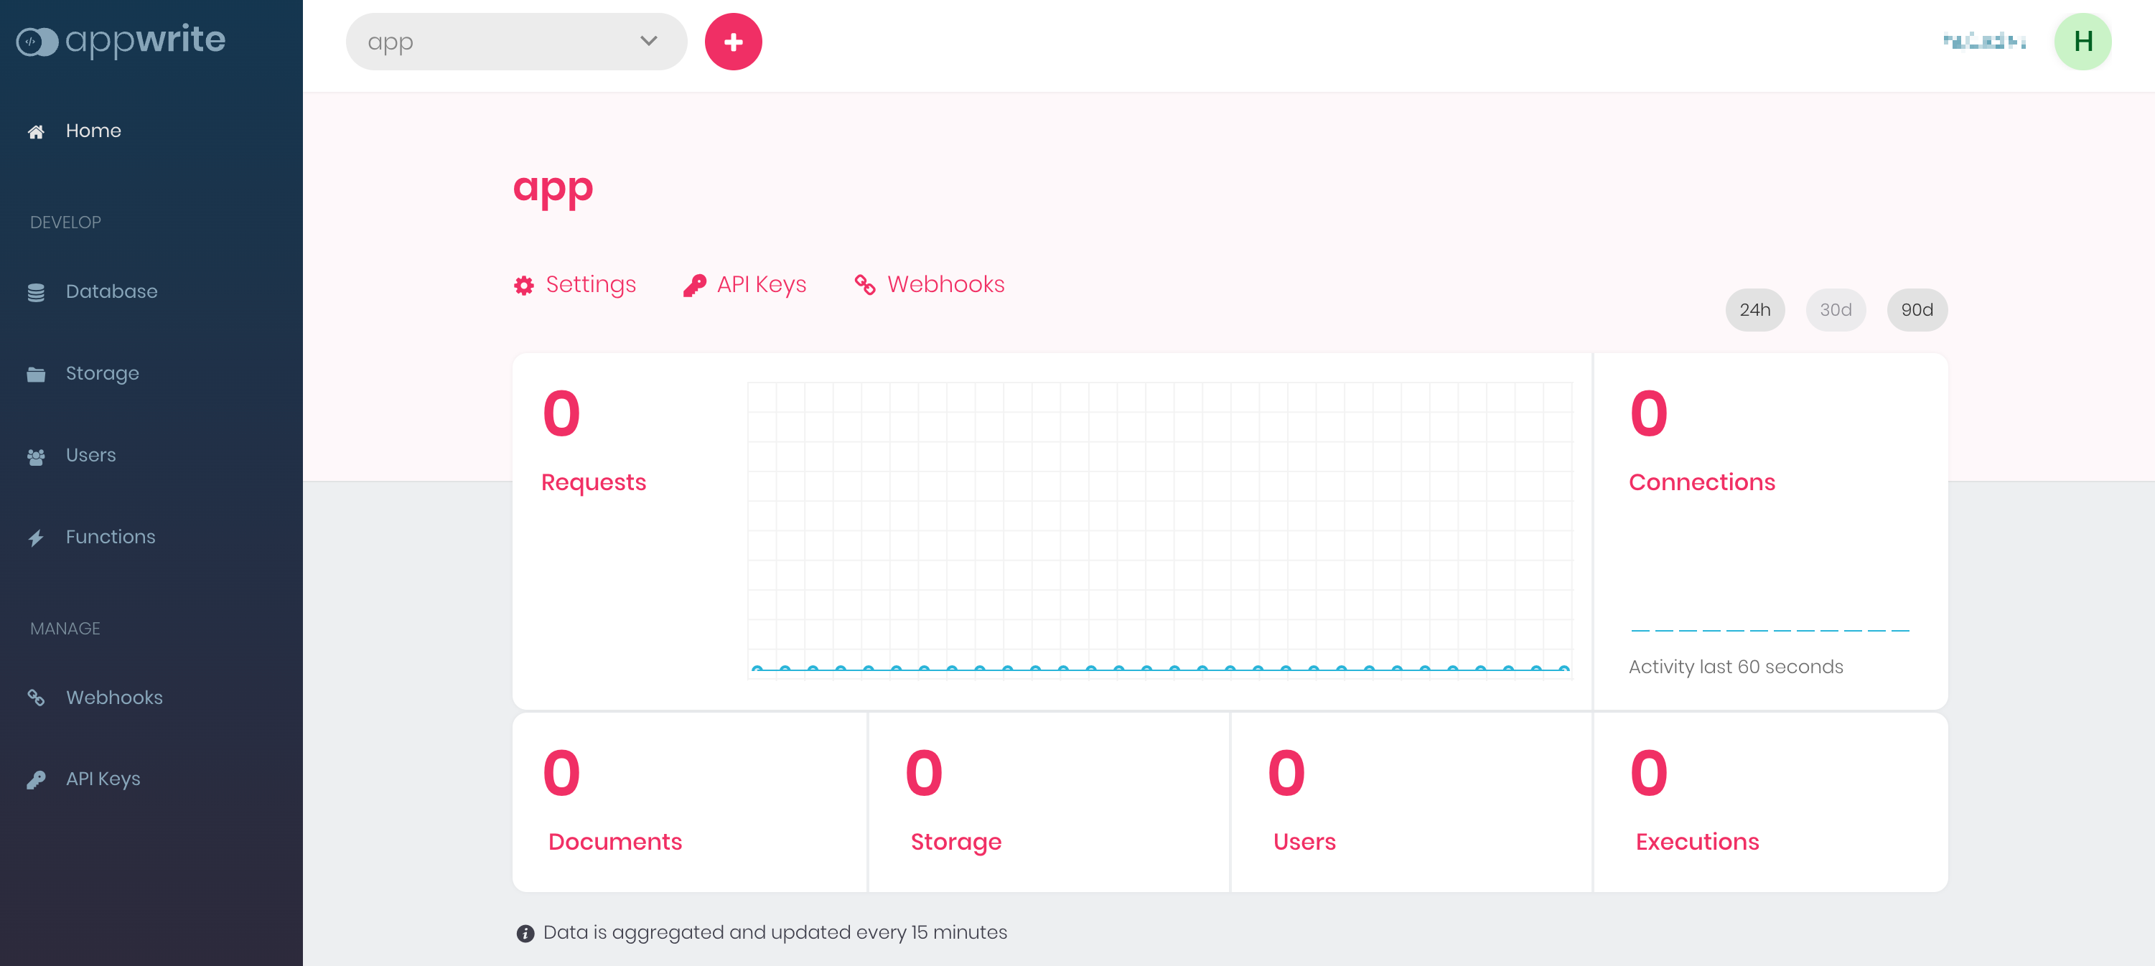This screenshot has width=2155, height=966.
Task: Open the Webhooks link under app title
Action: coord(930,284)
